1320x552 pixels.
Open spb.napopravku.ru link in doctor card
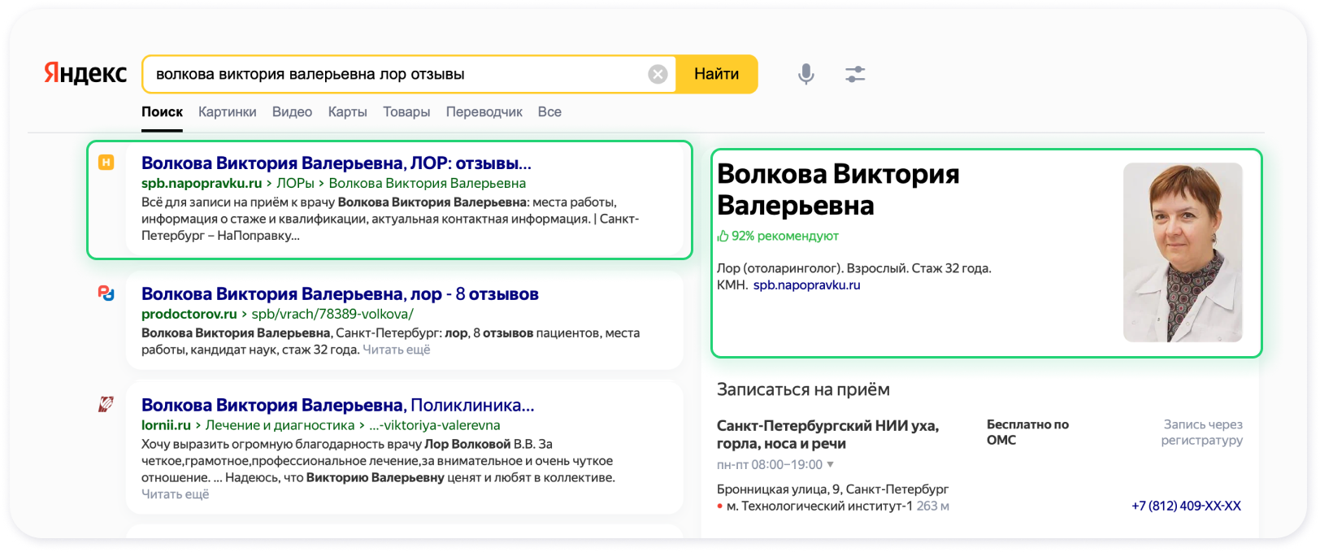[x=806, y=285]
